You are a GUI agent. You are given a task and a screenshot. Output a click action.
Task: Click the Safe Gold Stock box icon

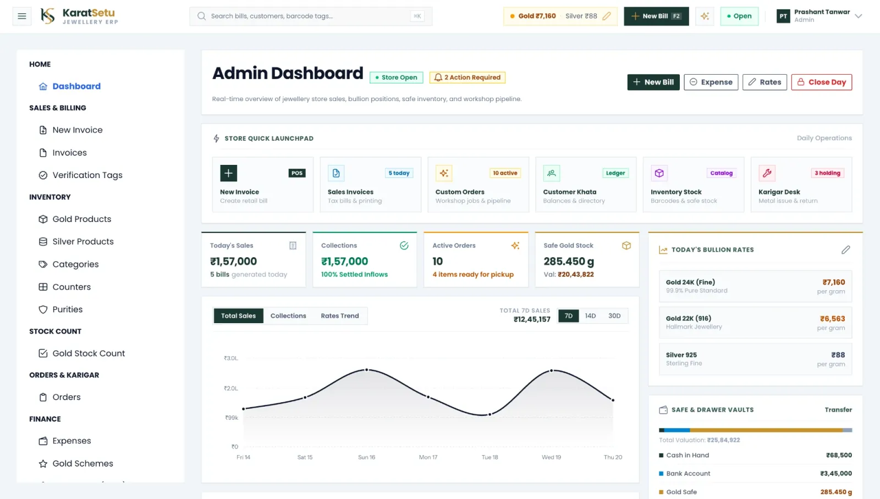pos(626,246)
